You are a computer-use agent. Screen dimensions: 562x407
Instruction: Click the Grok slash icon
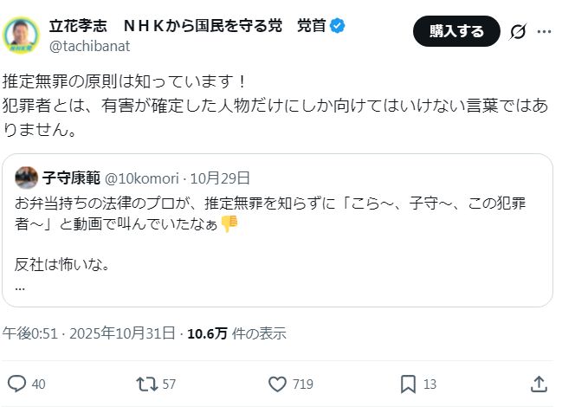(x=518, y=31)
